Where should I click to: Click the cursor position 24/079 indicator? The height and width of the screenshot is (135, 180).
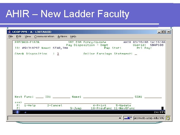pos(159,112)
